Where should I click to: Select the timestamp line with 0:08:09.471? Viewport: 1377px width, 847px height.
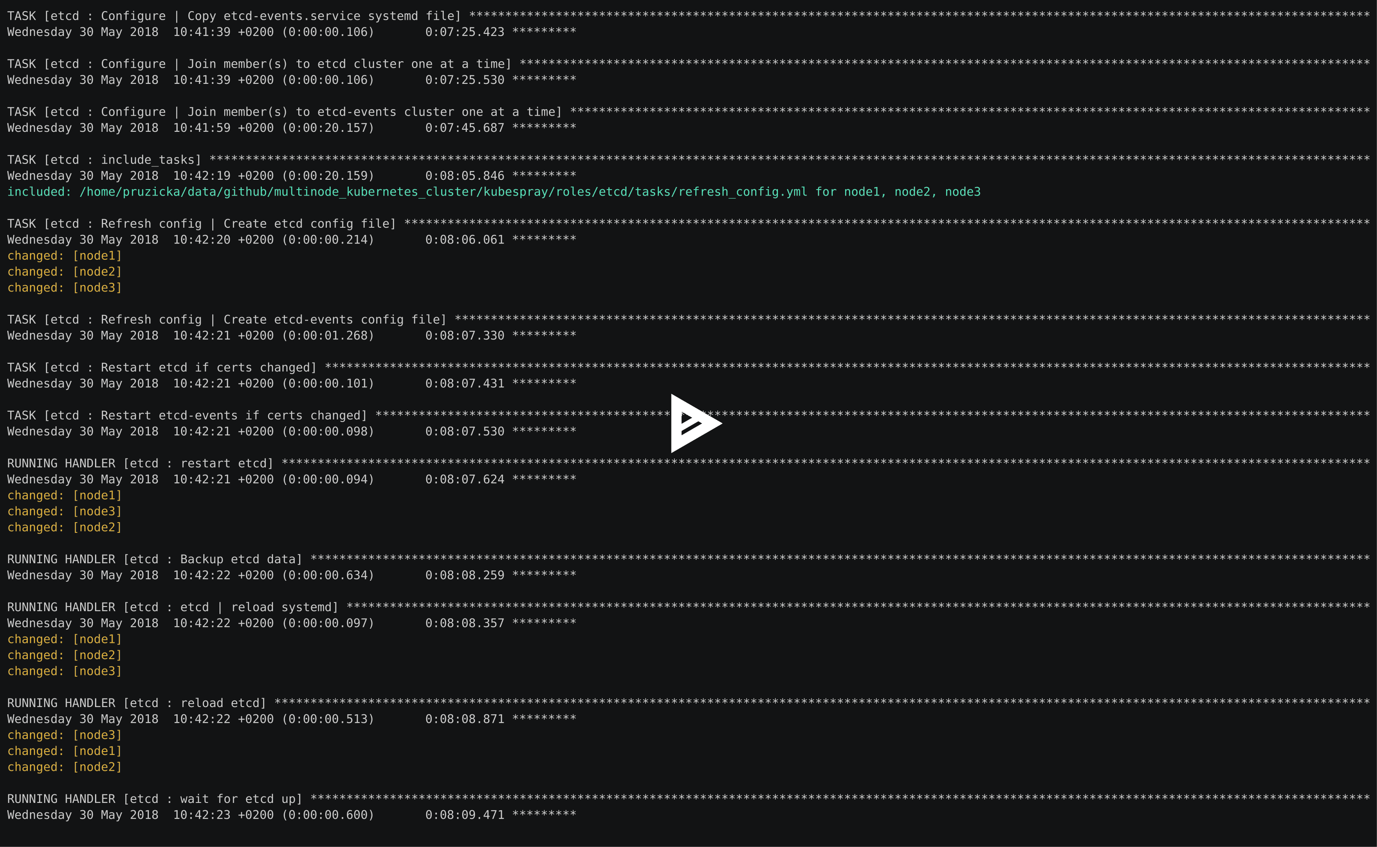tap(291, 815)
